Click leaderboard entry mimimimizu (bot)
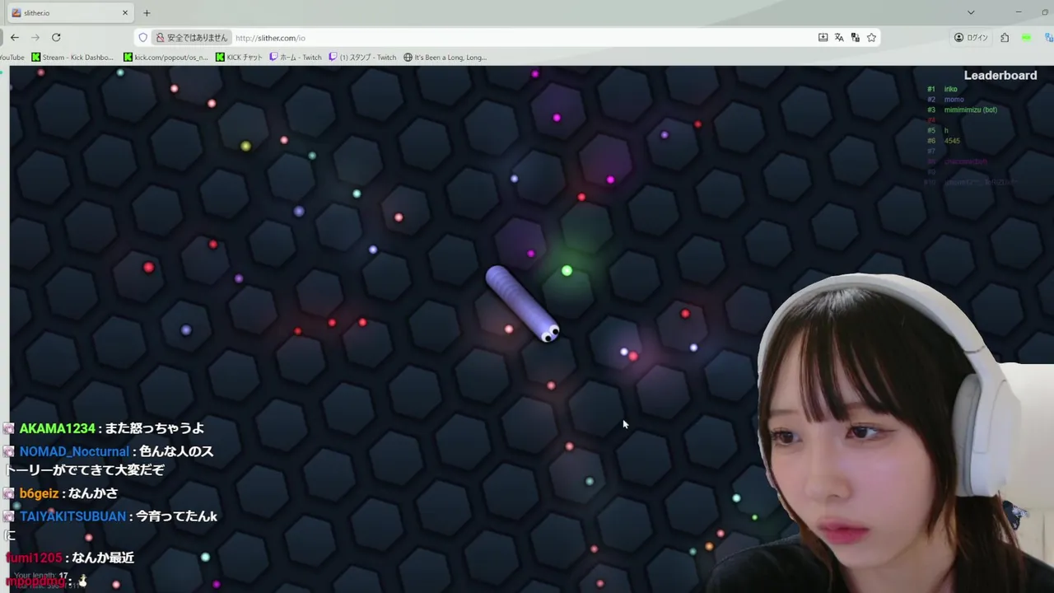 (x=970, y=110)
